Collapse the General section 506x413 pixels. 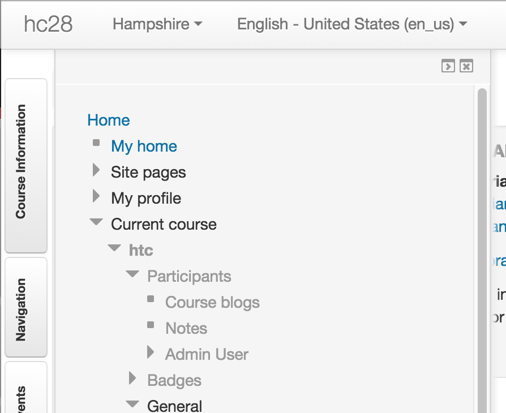132,404
